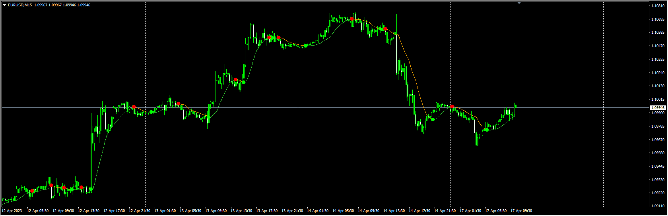Click the time axis label 14 Apr 13:30
This screenshot has width=668, height=216.
(x=394, y=211)
